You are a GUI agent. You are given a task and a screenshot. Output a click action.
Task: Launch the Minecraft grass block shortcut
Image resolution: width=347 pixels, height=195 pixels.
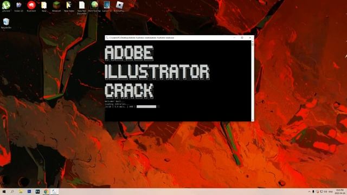pyautogui.click(x=56, y=6)
